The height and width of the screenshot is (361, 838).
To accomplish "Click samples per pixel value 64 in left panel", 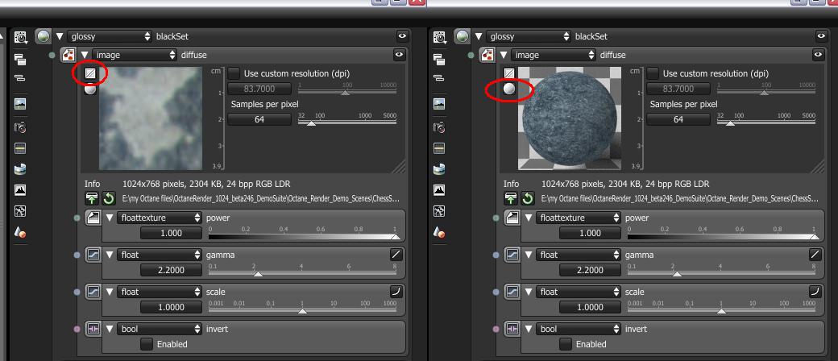I will click(259, 120).
